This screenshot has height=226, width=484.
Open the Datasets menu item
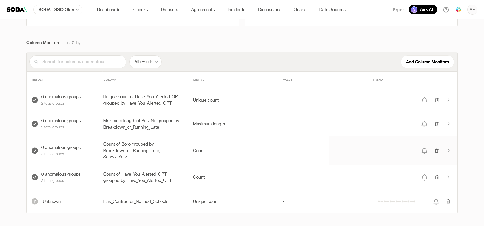coord(169,10)
